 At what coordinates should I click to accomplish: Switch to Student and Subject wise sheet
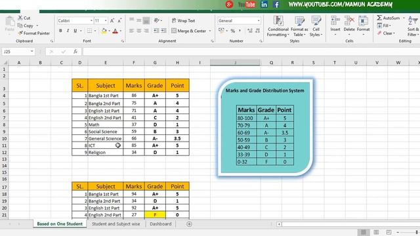[x=115, y=224]
